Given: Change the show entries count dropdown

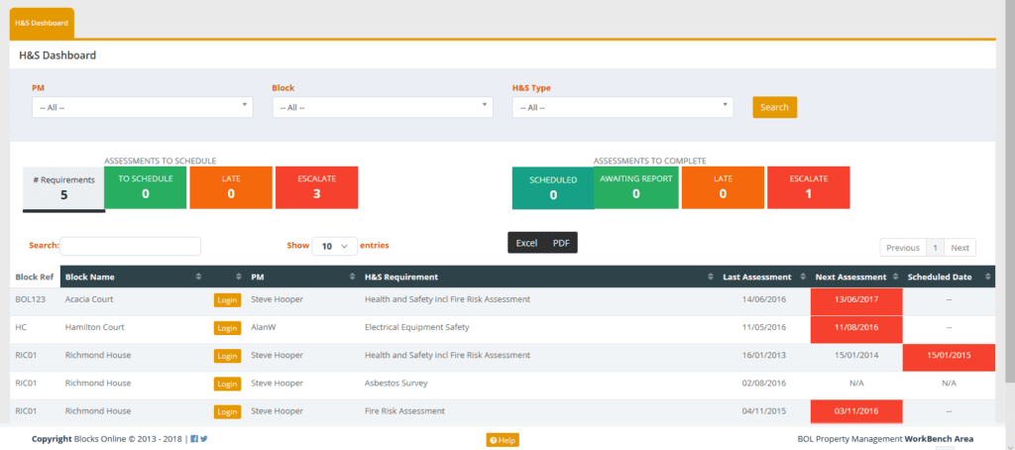Looking at the screenshot, I should click(x=335, y=246).
